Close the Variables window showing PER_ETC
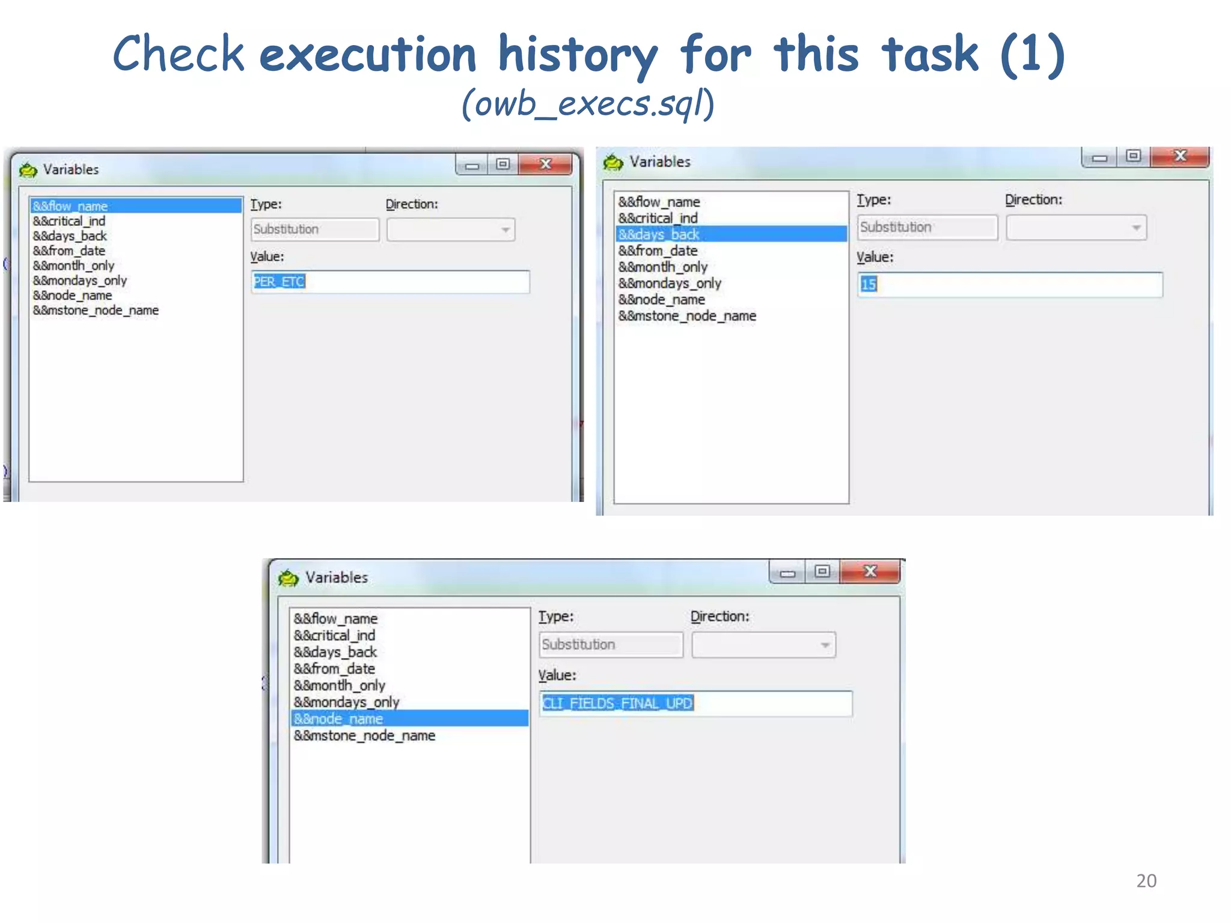 pyautogui.click(x=545, y=164)
